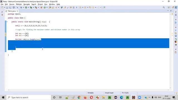178x100 pixels.
Task: Open the Refactor menu
Action: coord(19,4)
